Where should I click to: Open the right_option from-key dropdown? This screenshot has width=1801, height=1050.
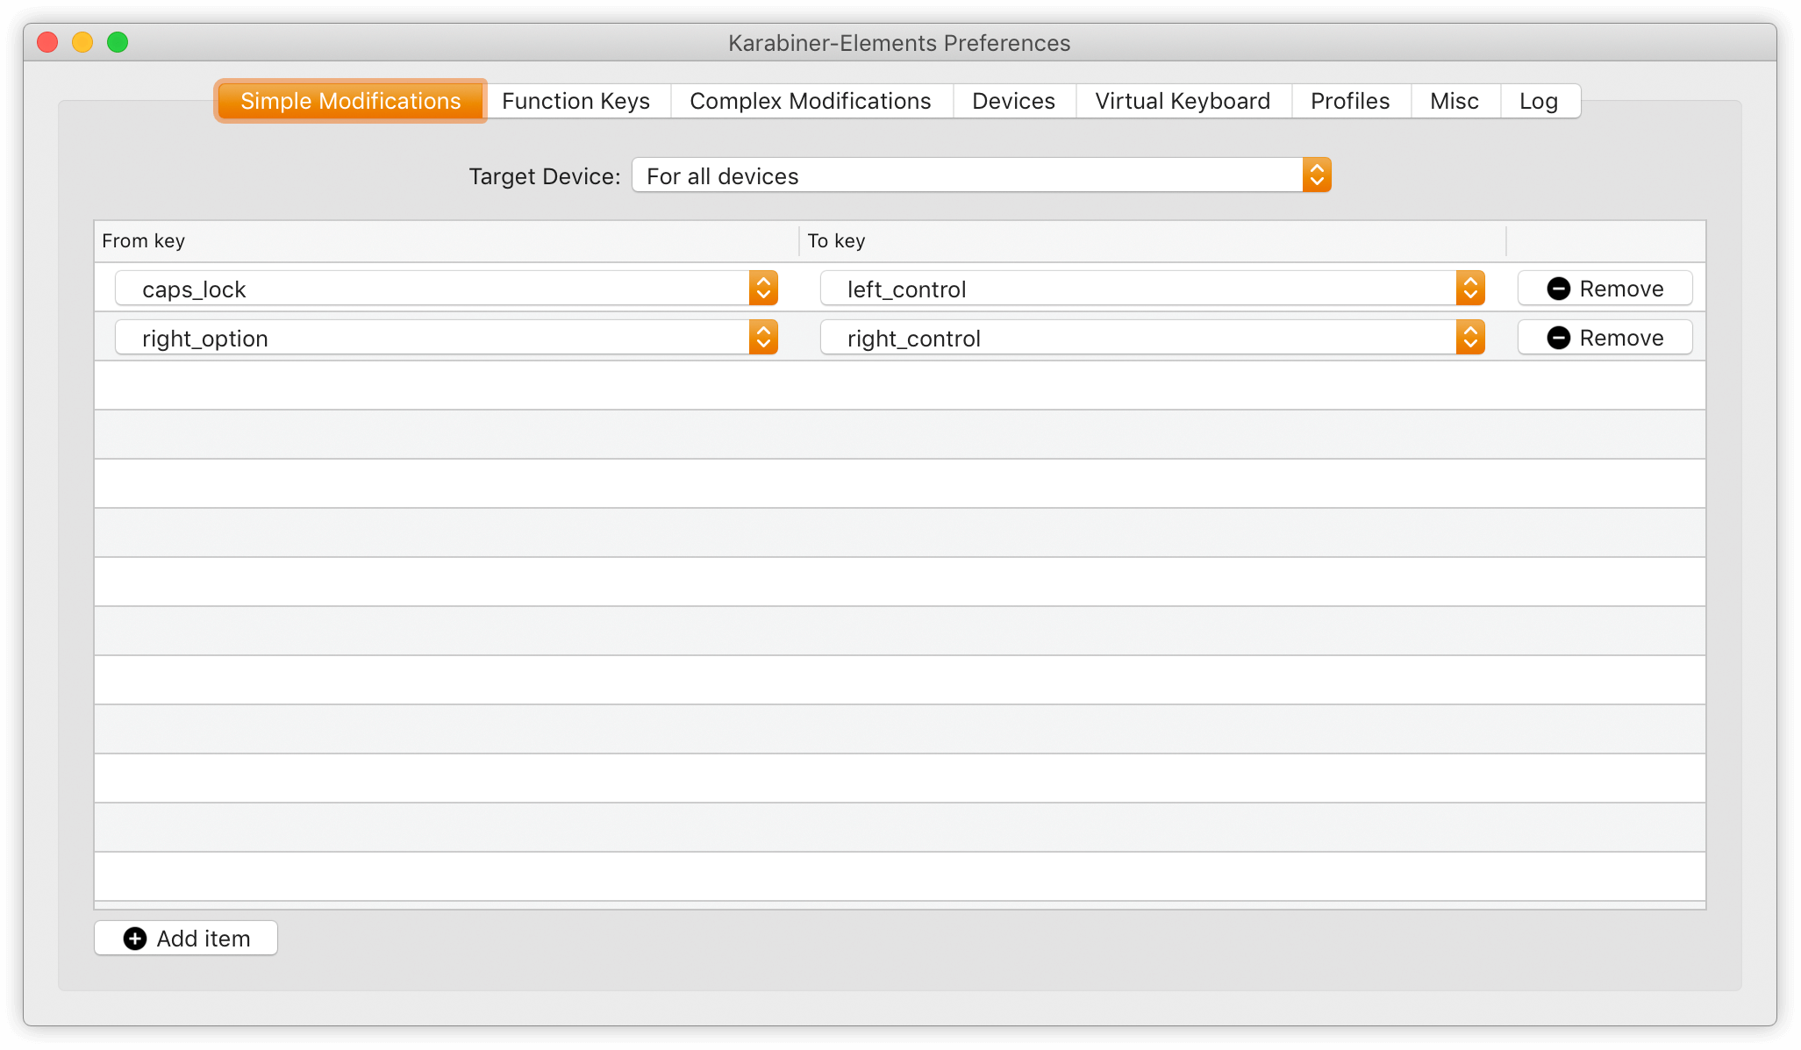(447, 338)
